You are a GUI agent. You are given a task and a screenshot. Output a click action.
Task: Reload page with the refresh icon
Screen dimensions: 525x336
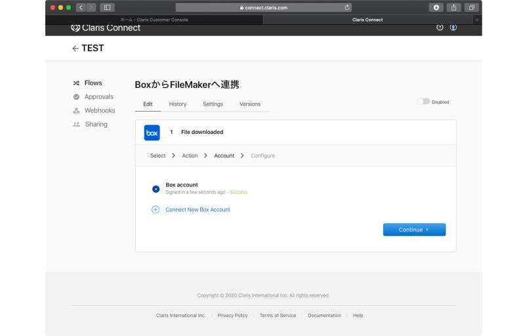point(347,7)
